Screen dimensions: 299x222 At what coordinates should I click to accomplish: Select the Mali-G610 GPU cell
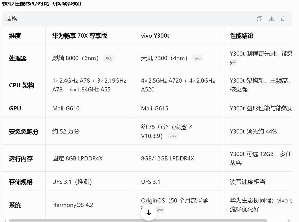[66, 108]
